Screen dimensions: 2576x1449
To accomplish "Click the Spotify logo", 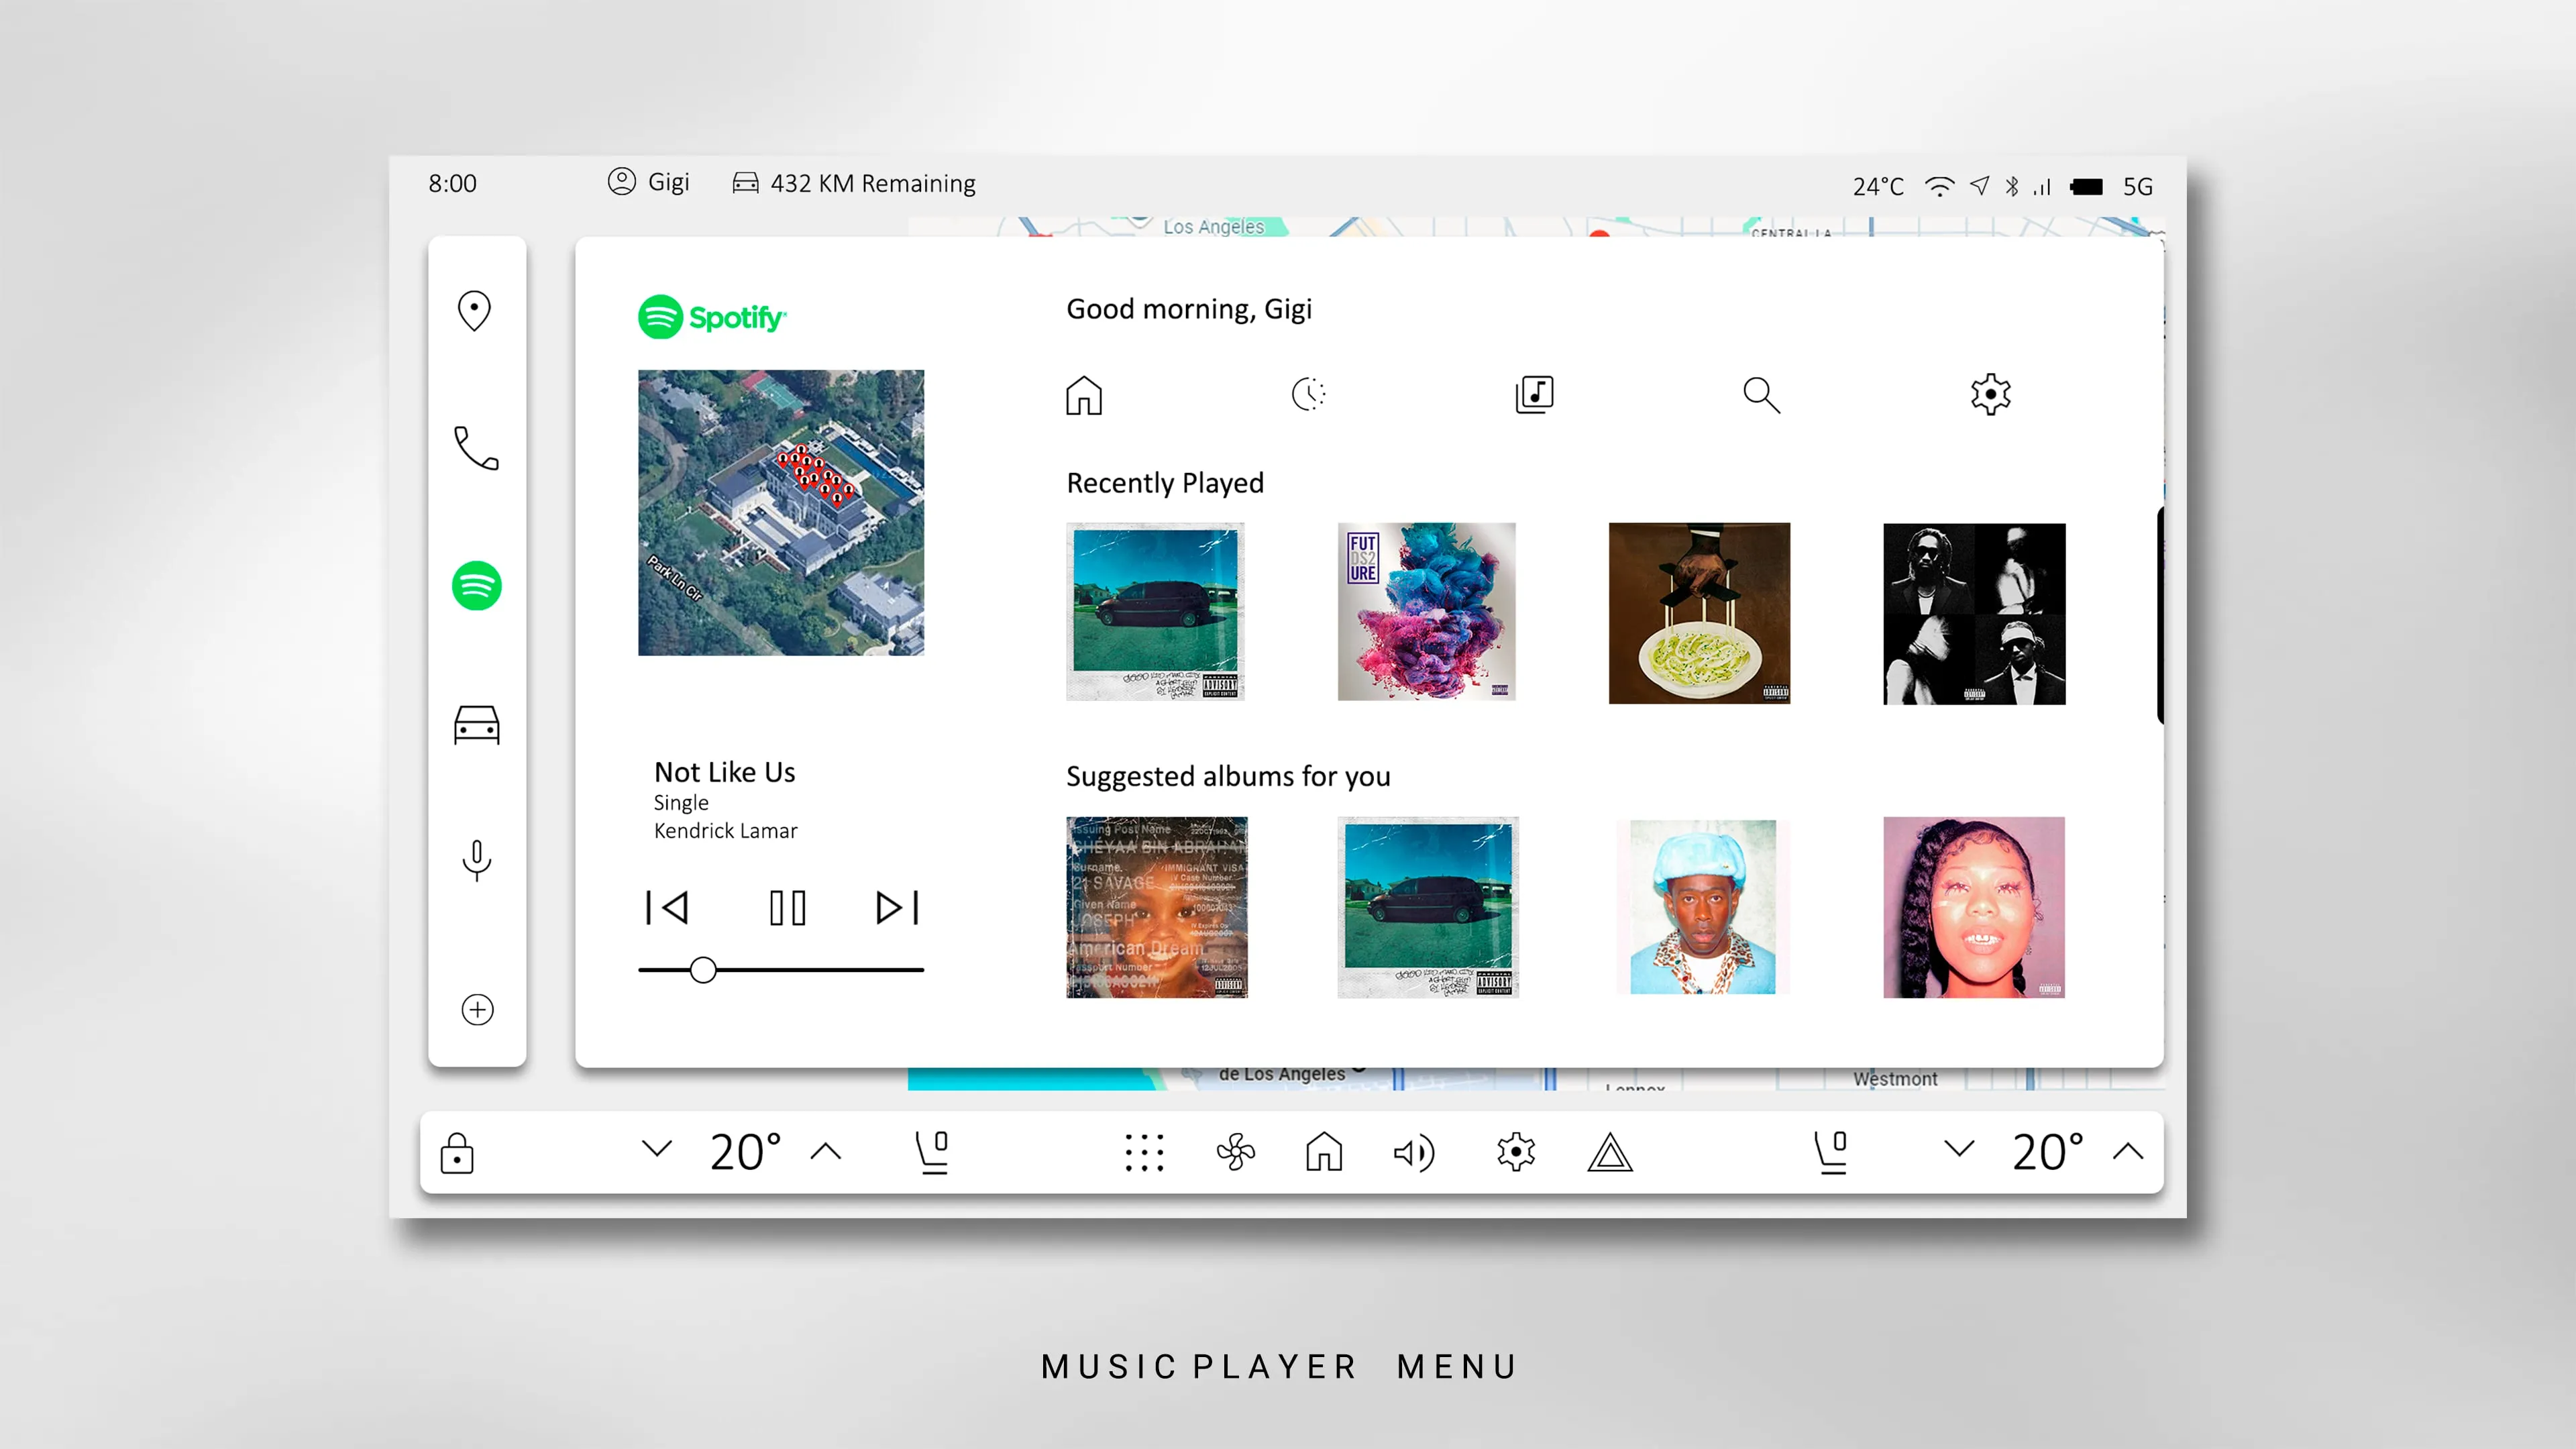I will (x=712, y=317).
